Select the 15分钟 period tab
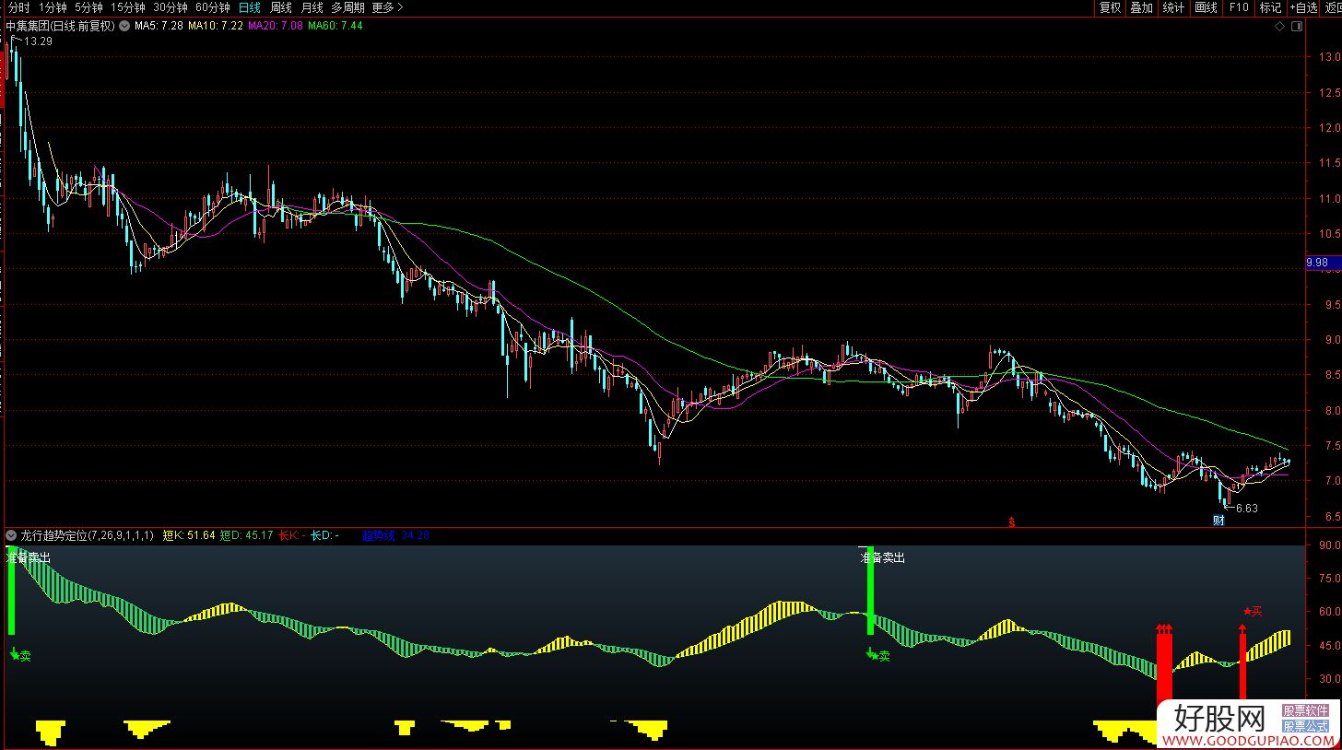1342x750 pixels. tap(129, 7)
